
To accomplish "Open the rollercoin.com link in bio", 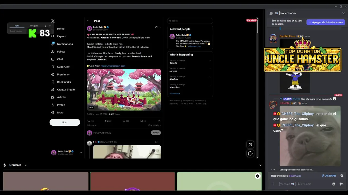I will coord(194,46).
